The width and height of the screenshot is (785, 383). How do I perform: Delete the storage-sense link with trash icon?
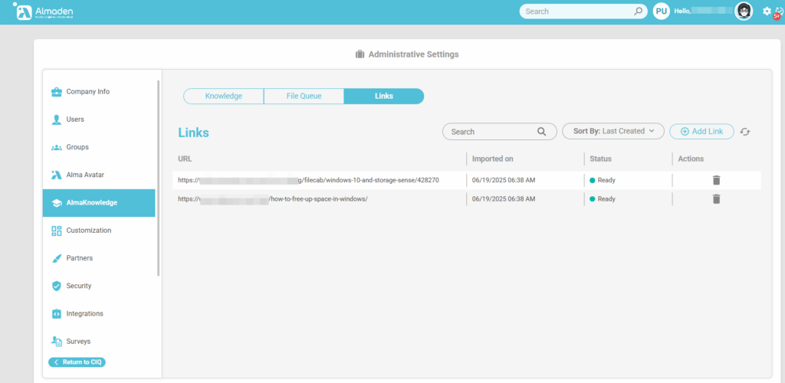[x=716, y=180]
